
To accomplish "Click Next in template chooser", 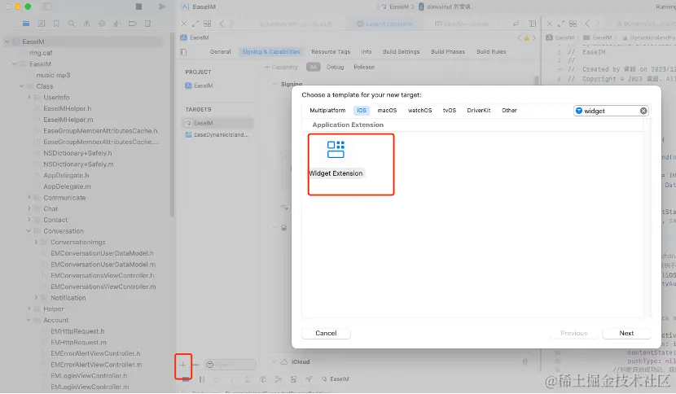I will click(x=626, y=333).
